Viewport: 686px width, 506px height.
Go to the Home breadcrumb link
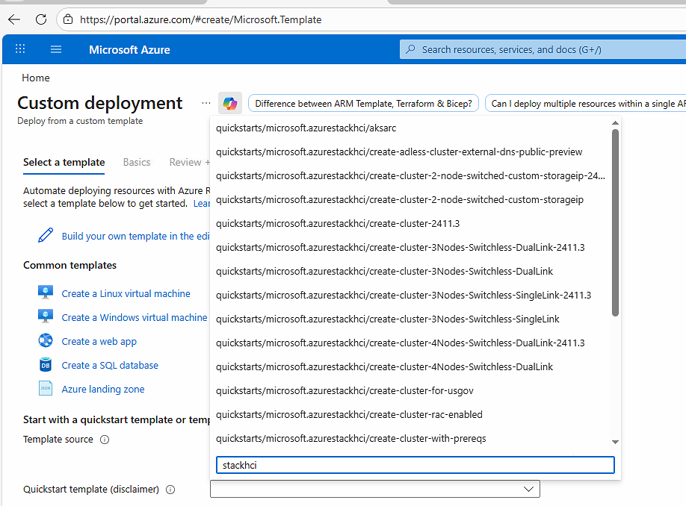pyautogui.click(x=36, y=78)
